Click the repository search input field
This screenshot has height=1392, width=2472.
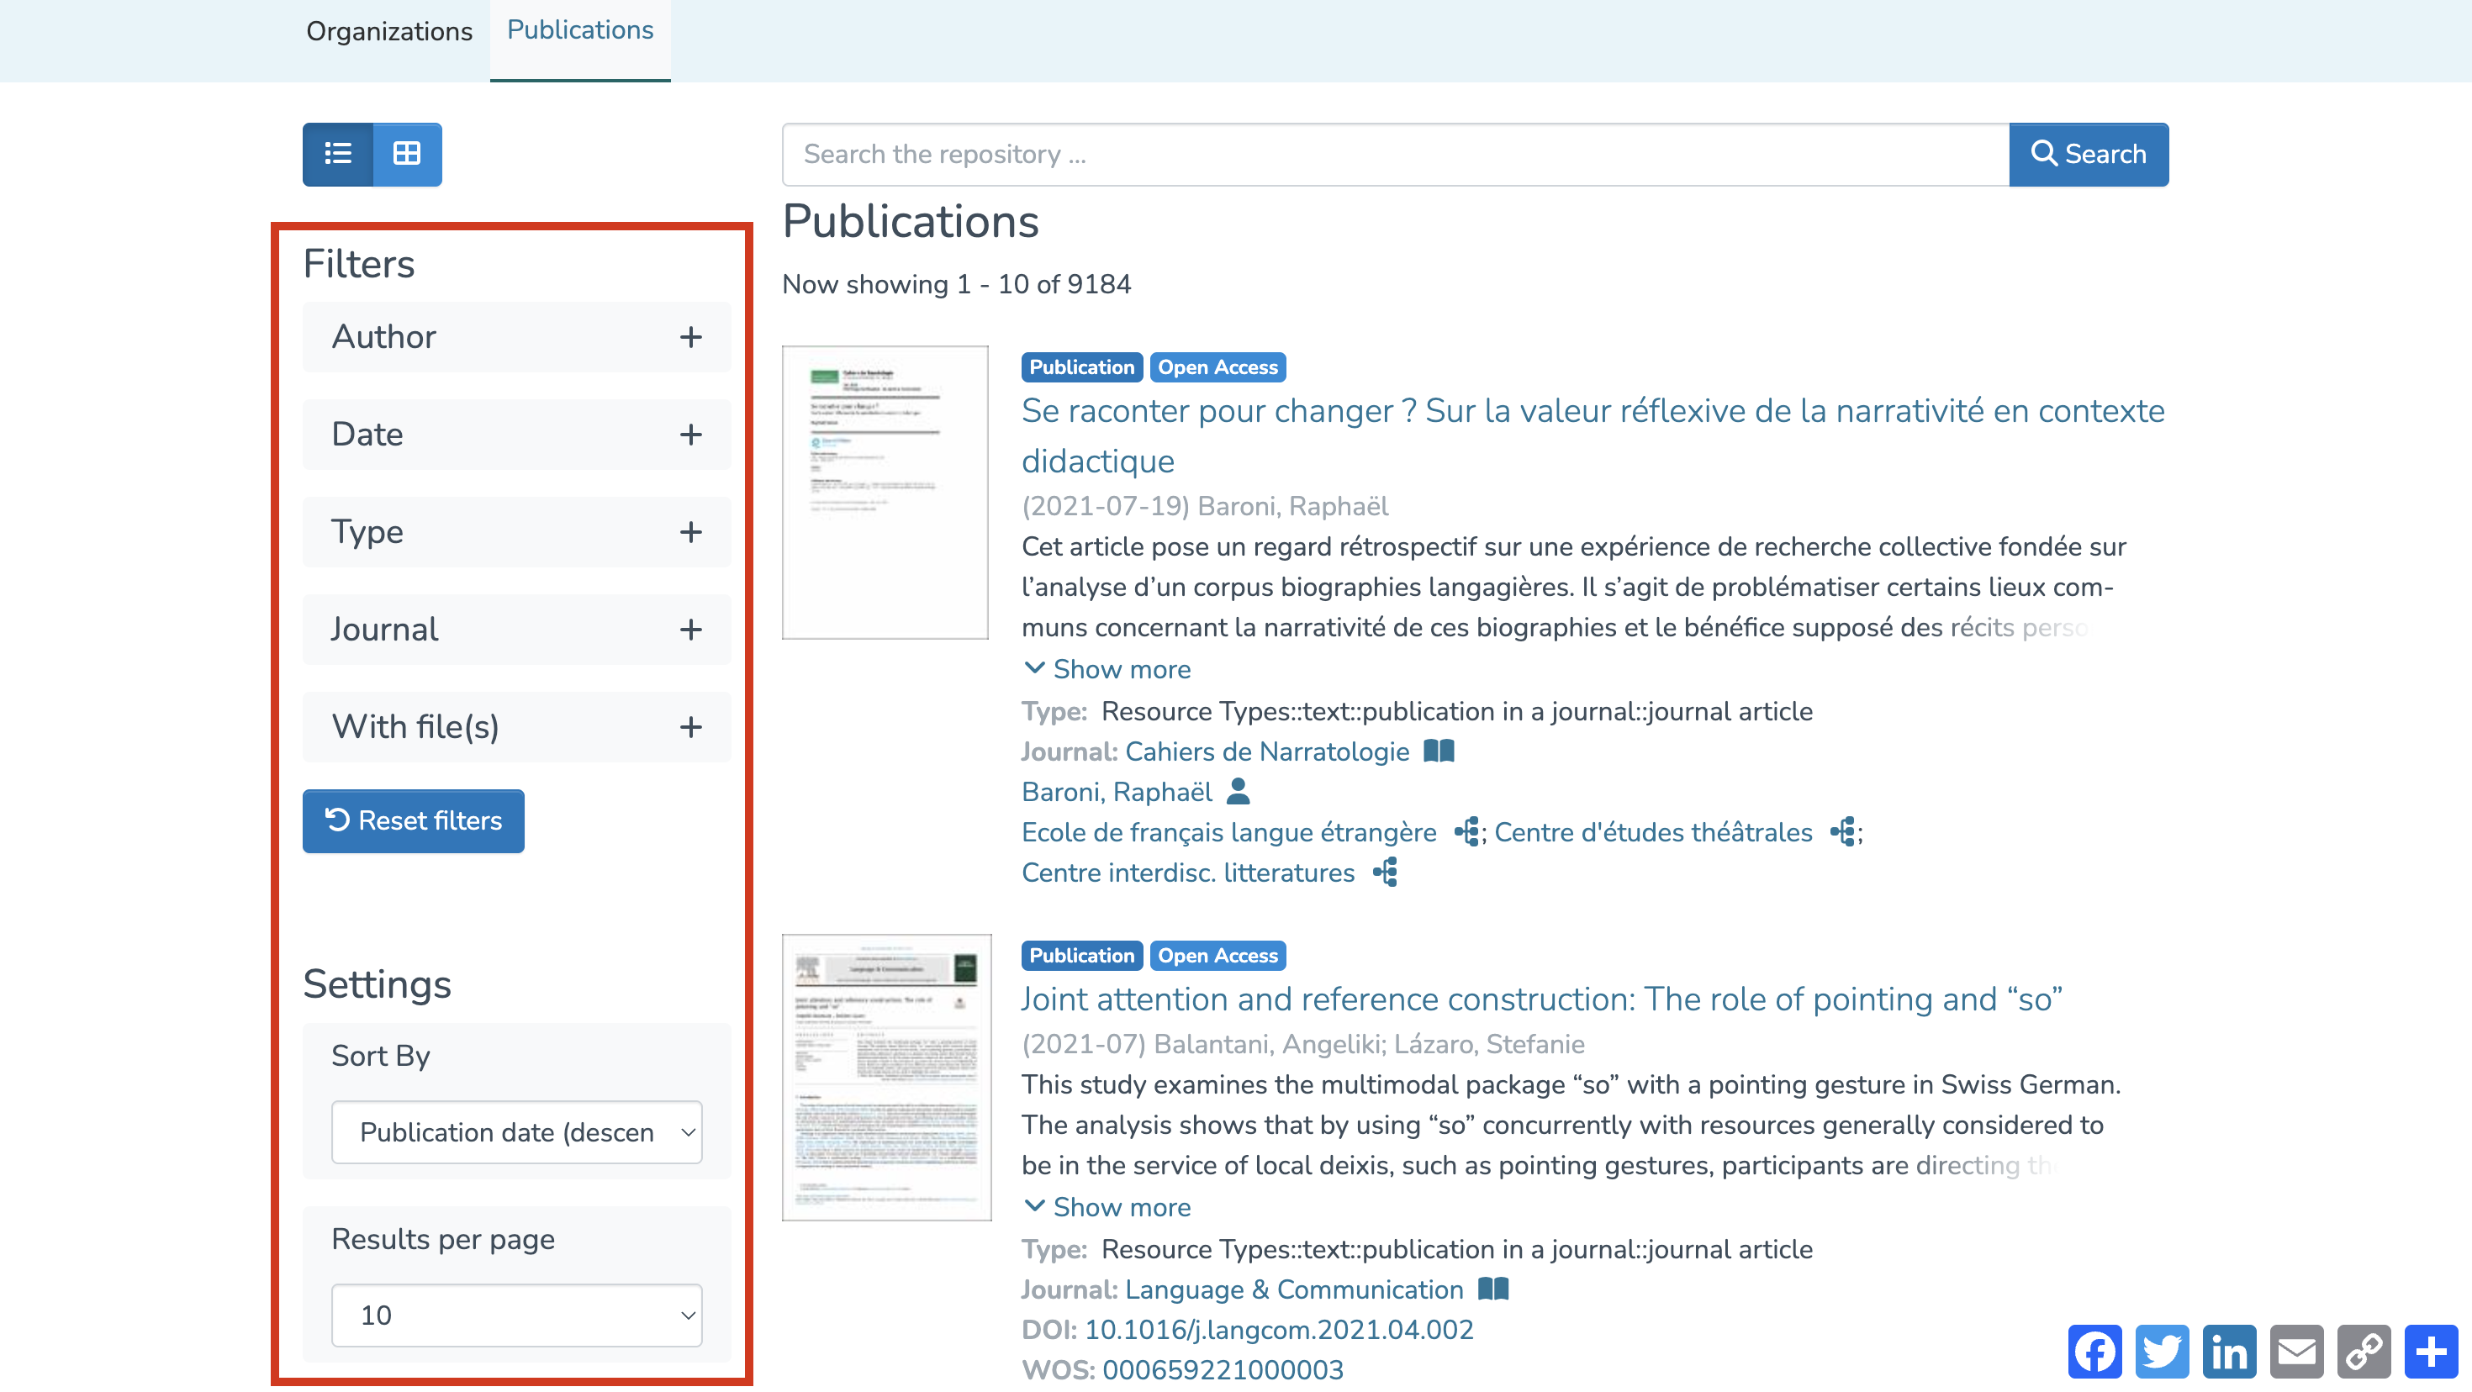click(1394, 154)
